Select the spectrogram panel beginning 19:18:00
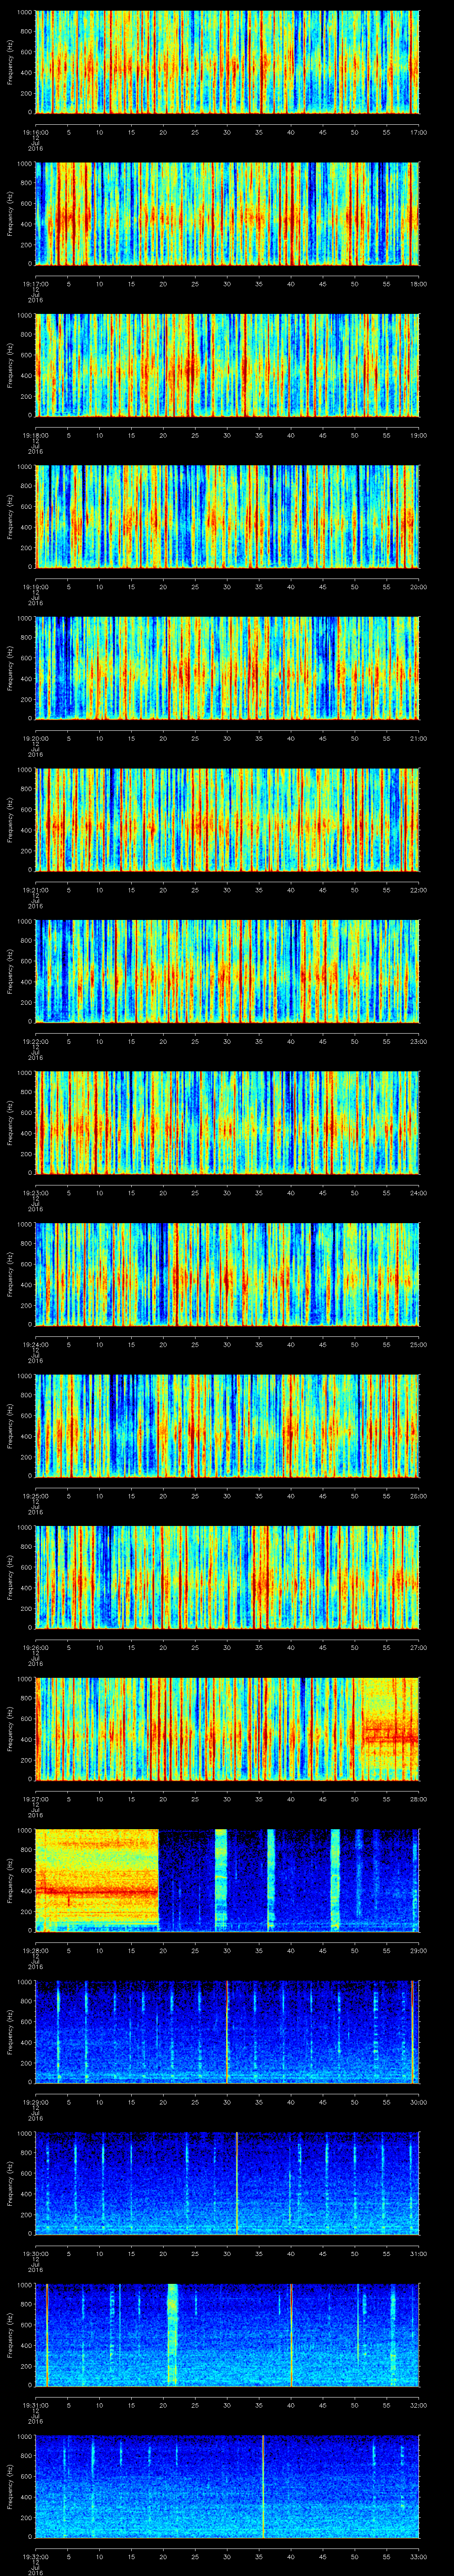Image resolution: width=454 pixels, height=2576 pixels. point(227,365)
